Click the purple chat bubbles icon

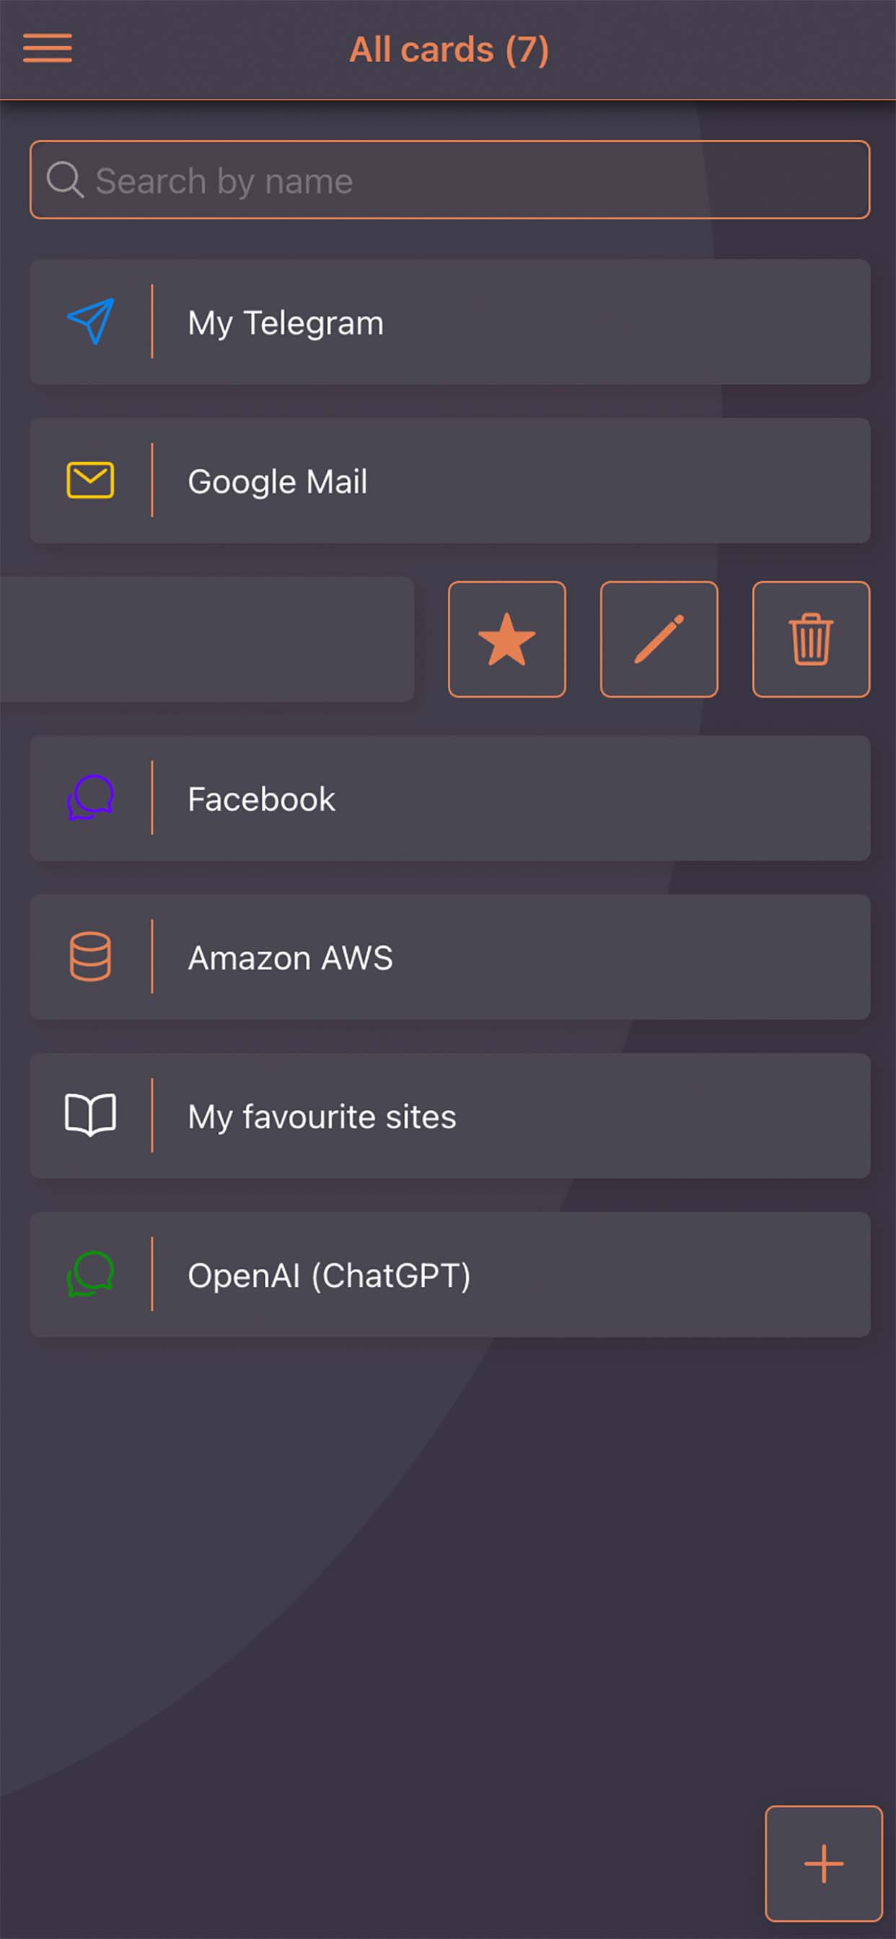coord(90,798)
